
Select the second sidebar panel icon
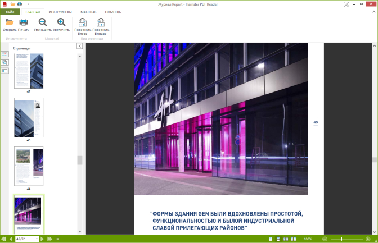(4, 62)
